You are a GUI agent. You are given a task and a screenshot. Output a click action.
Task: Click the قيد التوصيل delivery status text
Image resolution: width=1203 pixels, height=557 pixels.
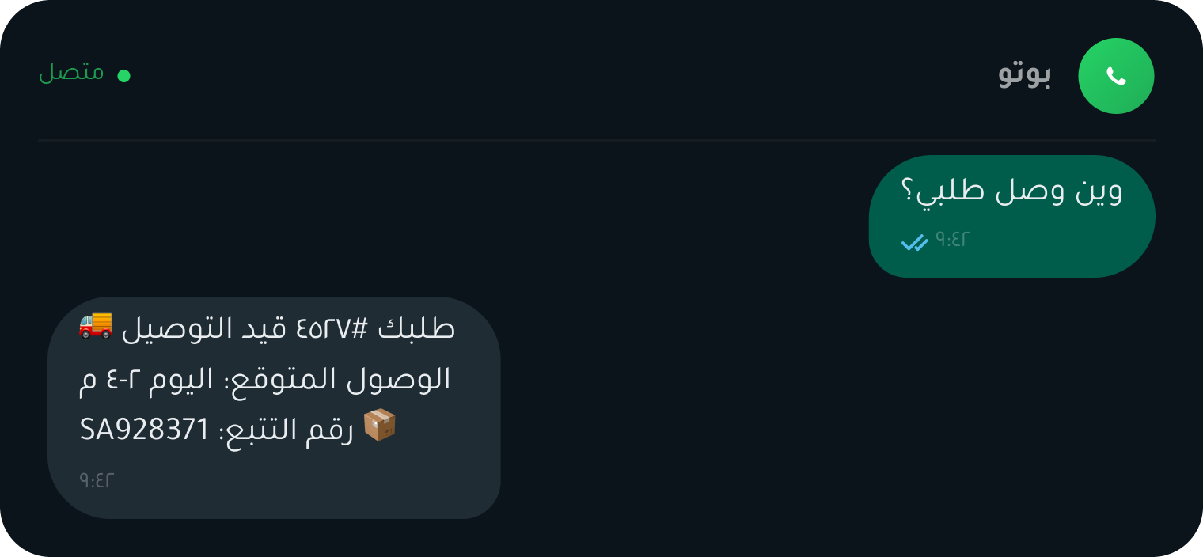click(x=204, y=328)
